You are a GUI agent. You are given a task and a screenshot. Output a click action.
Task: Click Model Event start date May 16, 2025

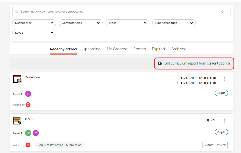[198, 78]
